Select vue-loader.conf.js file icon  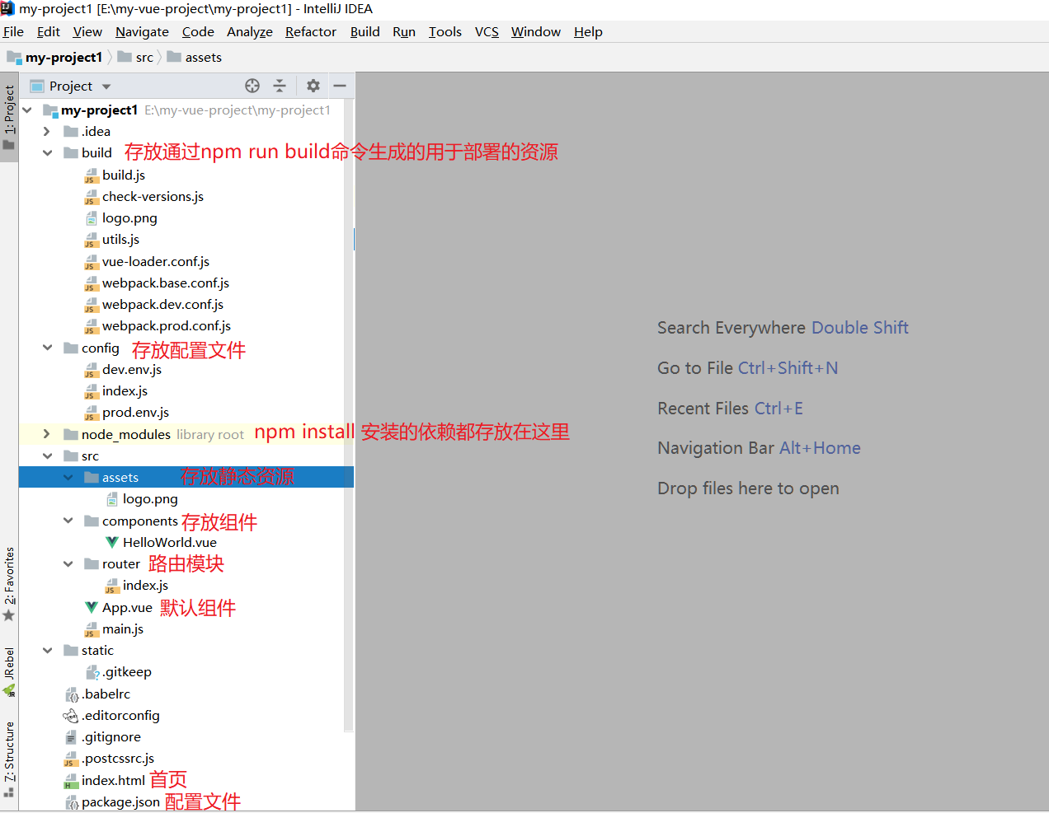[92, 262]
